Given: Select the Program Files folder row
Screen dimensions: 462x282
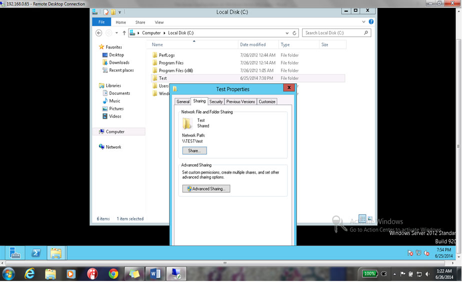Looking at the screenshot, I should coord(247,63).
